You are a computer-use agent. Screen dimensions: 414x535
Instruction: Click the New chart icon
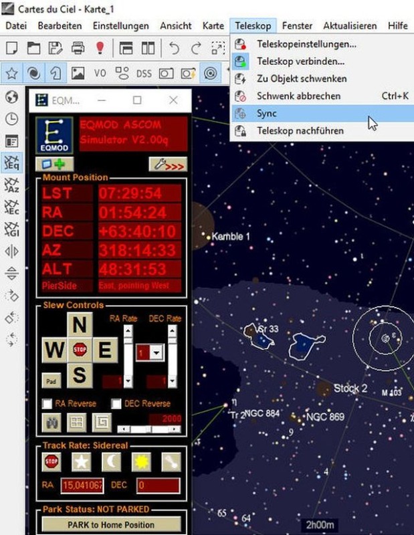click(12, 48)
